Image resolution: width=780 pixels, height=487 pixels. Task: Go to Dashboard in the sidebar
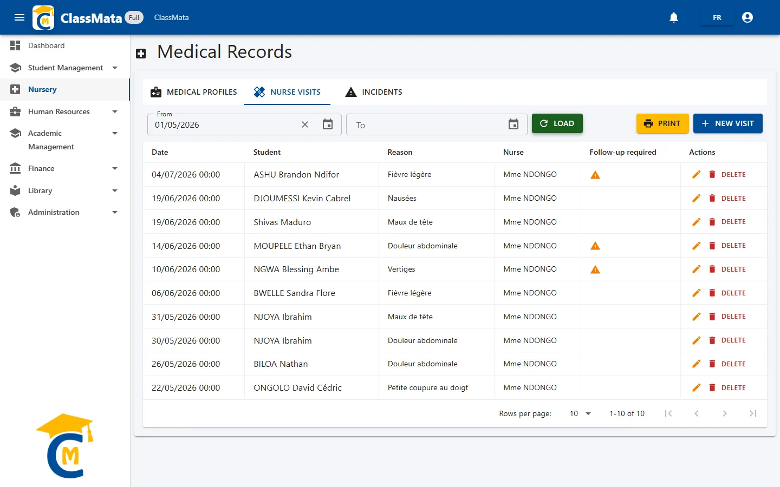pyautogui.click(x=65, y=45)
